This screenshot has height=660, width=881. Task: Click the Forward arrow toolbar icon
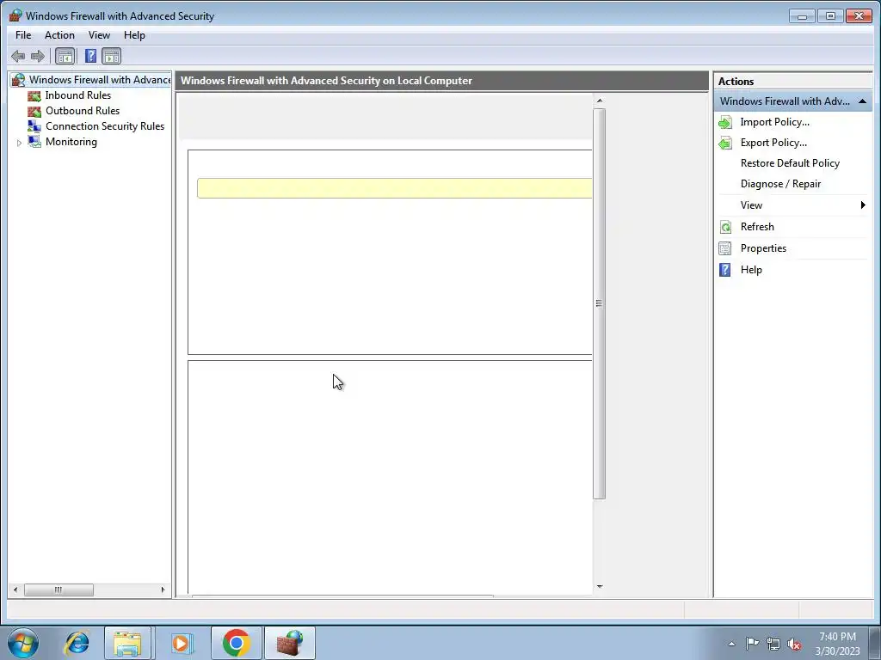pyautogui.click(x=38, y=56)
